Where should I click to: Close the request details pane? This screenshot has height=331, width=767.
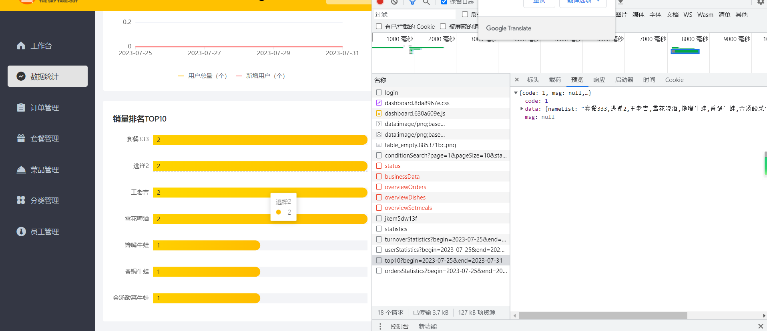tap(517, 80)
